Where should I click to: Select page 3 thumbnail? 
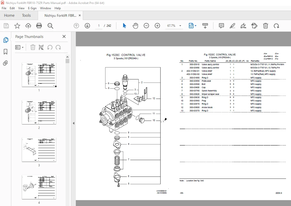(x=39, y=150)
